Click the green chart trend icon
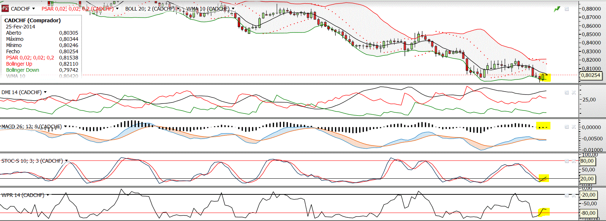This screenshot has width=606, height=221. (557, 9)
